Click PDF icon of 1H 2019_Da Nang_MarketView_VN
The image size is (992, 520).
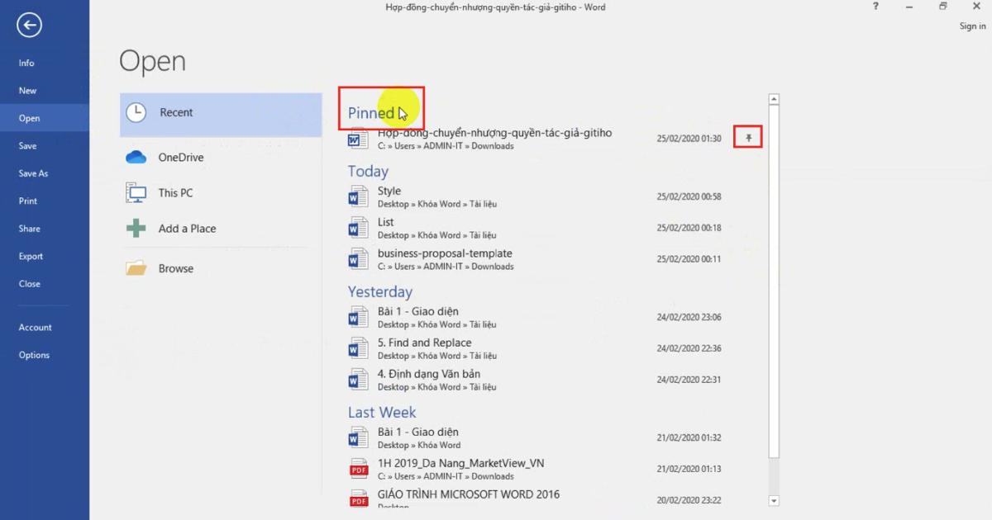coord(358,469)
